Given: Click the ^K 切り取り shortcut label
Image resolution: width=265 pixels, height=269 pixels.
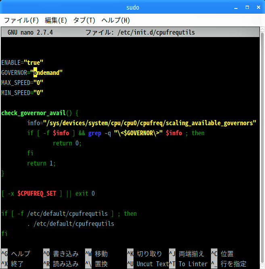Looking at the screenshot, I should pyautogui.click(x=144, y=254).
